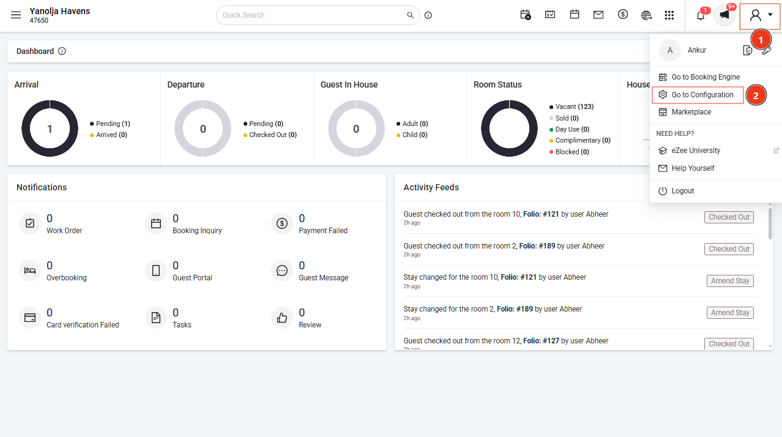The image size is (782, 437).
Task: Click the add reservation calendar icon
Action: tap(526, 15)
